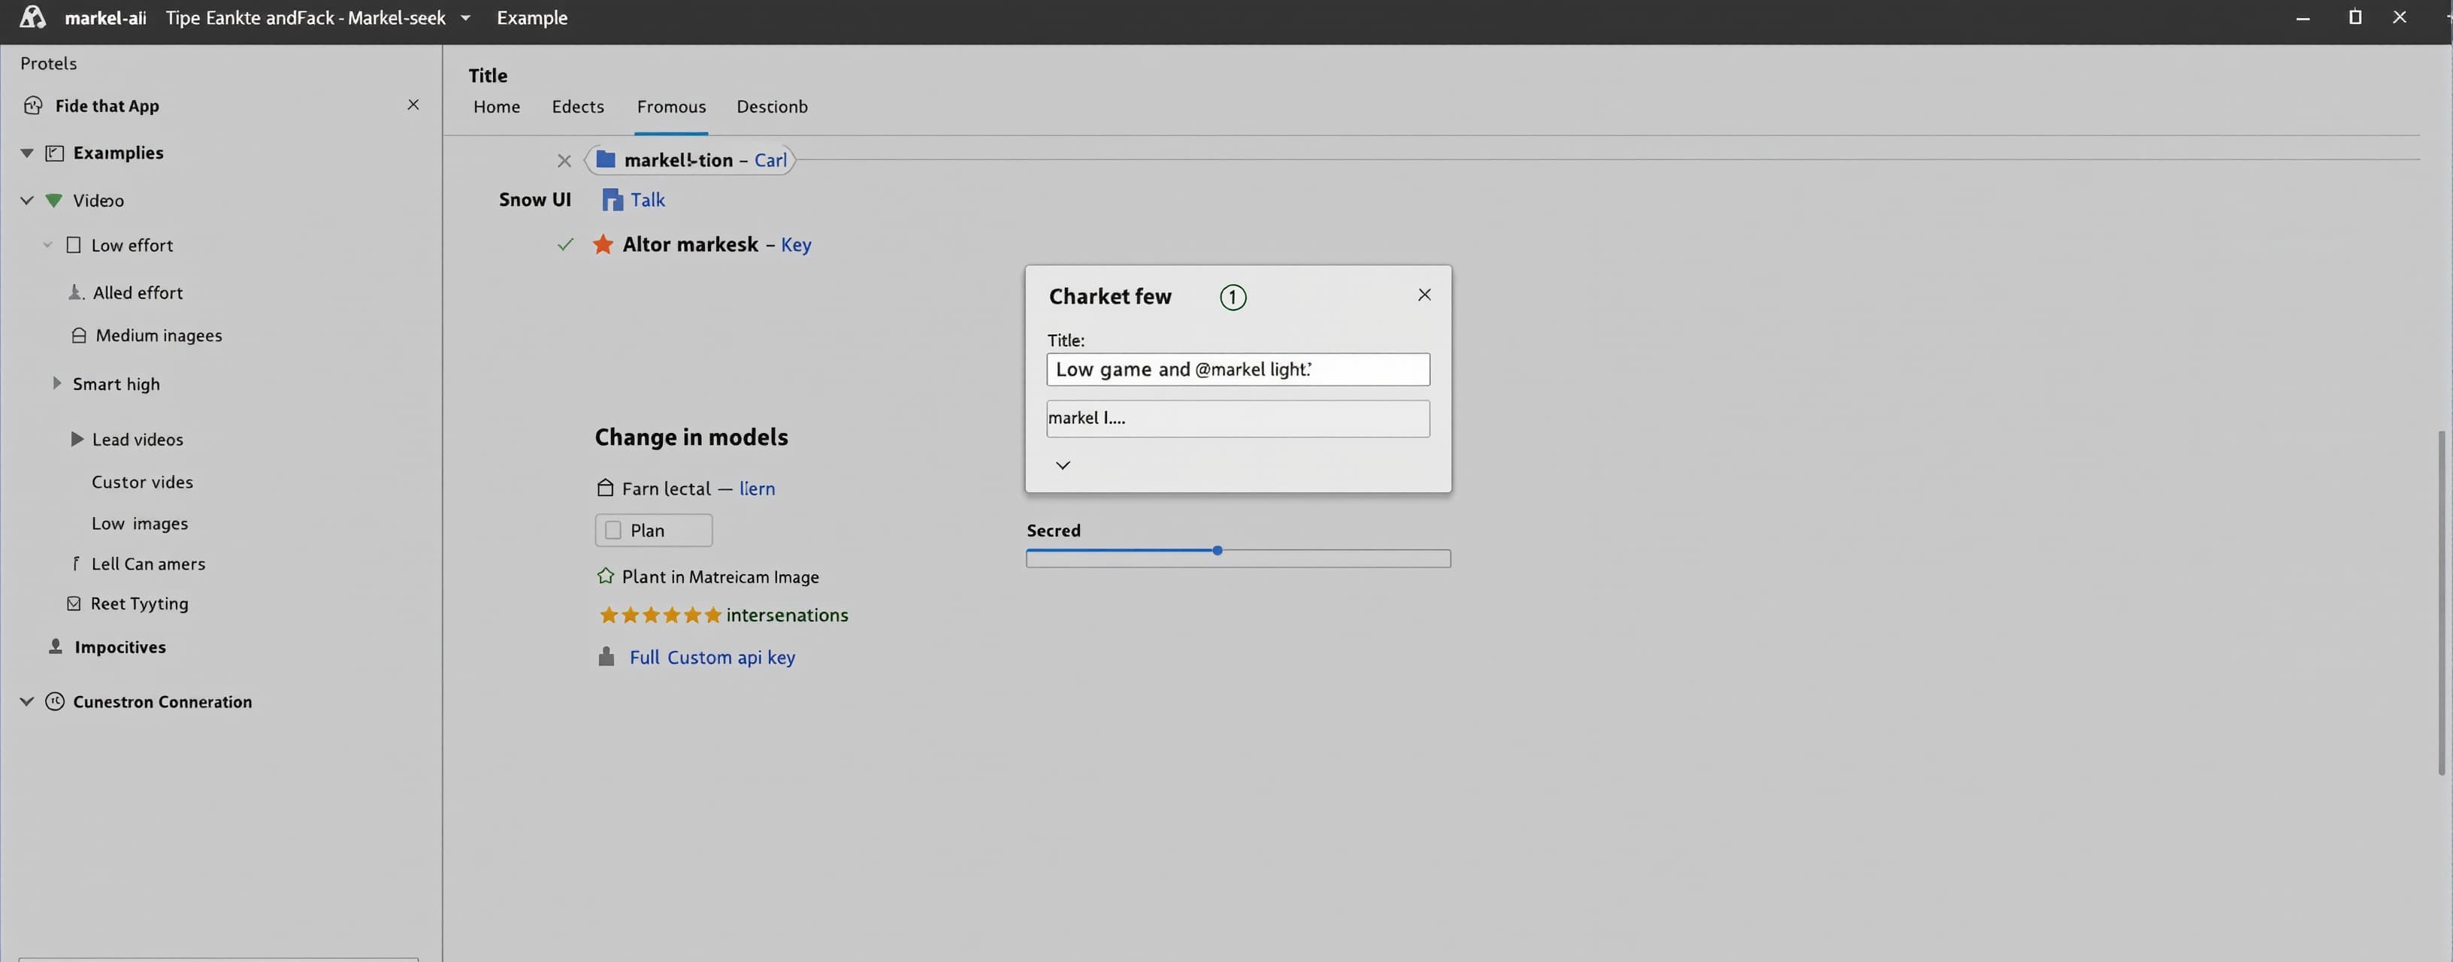Click the Plant in Matreicam star icon
This screenshot has height=962, width=2453.
point(606,576)
